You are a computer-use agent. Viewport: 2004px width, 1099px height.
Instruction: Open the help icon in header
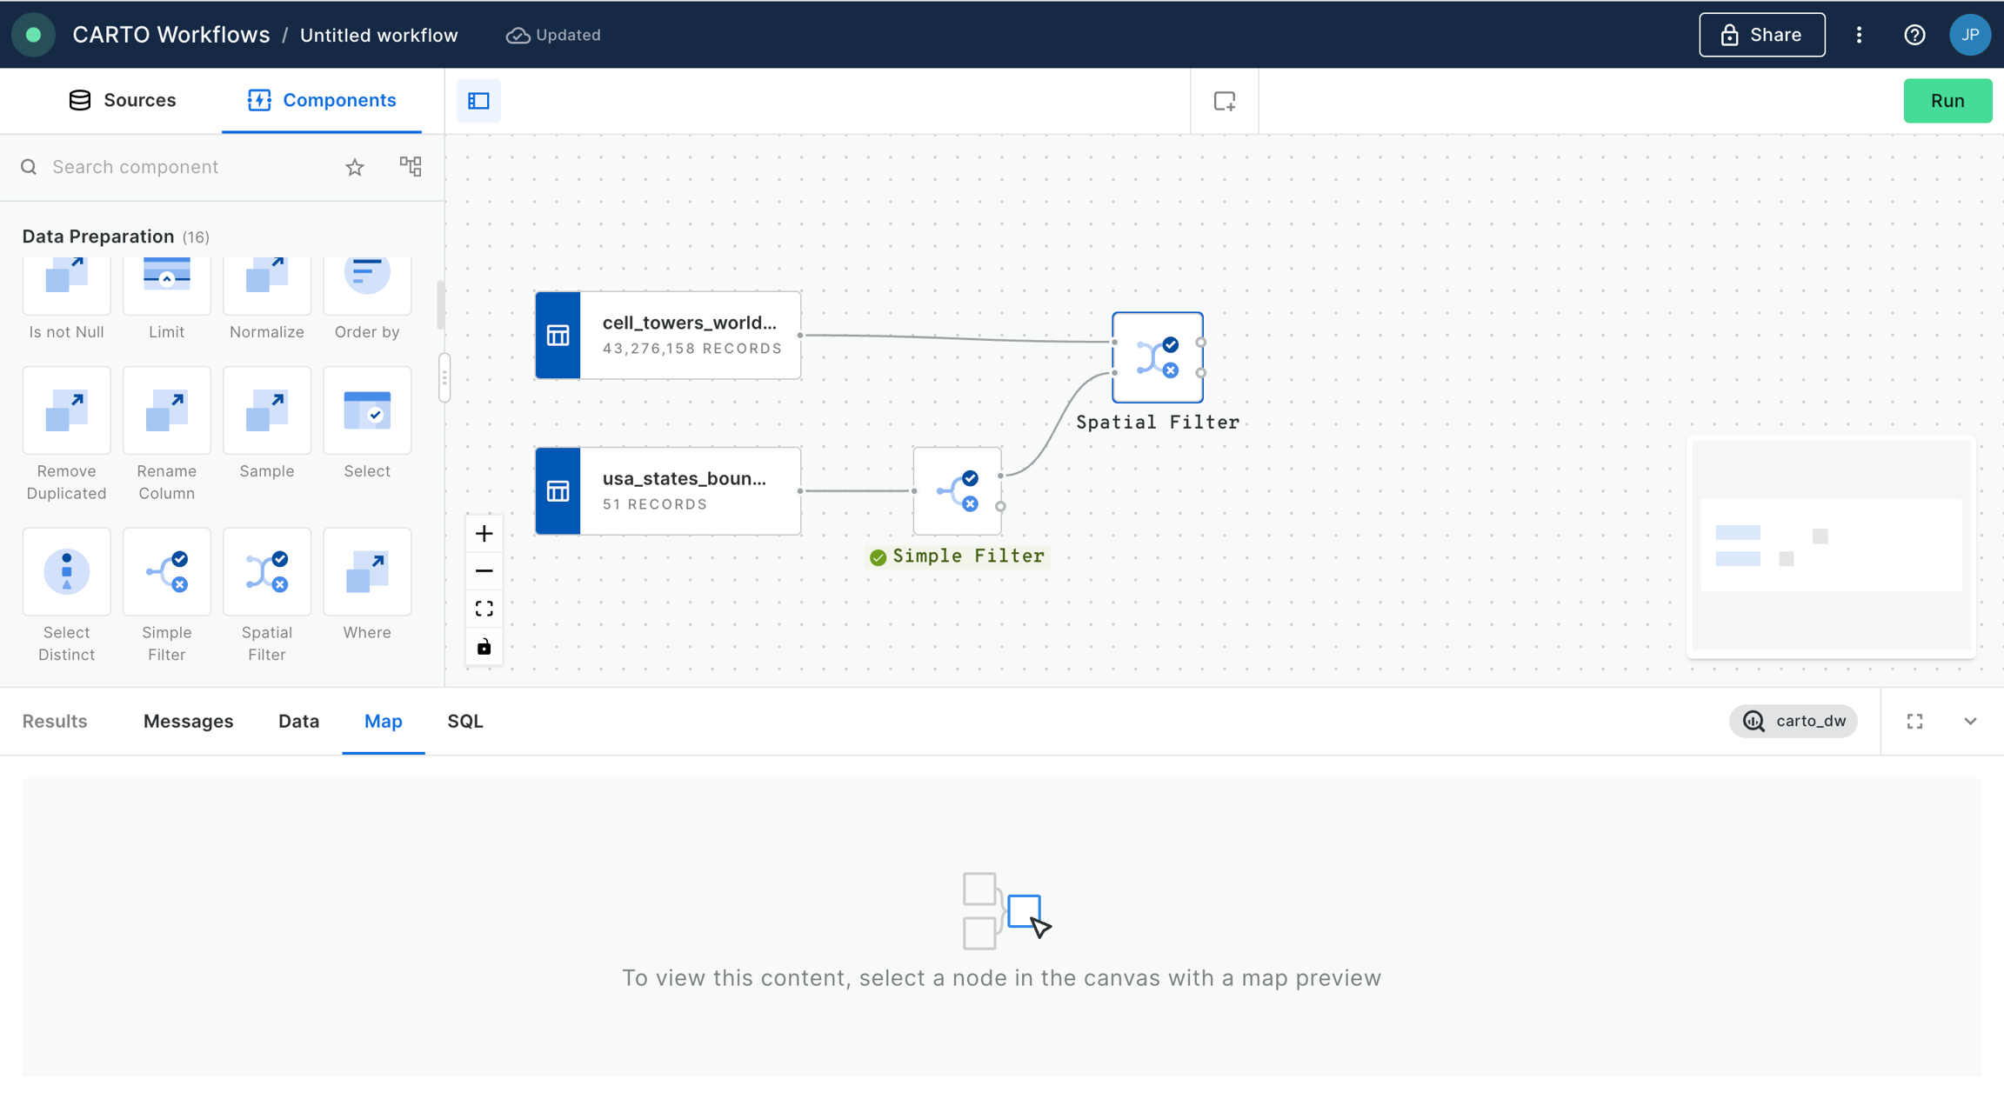1914,35
